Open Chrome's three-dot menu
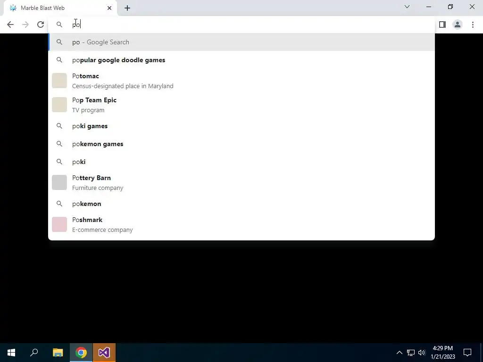This screenshot has width=483, height=362. pos(473,25)
